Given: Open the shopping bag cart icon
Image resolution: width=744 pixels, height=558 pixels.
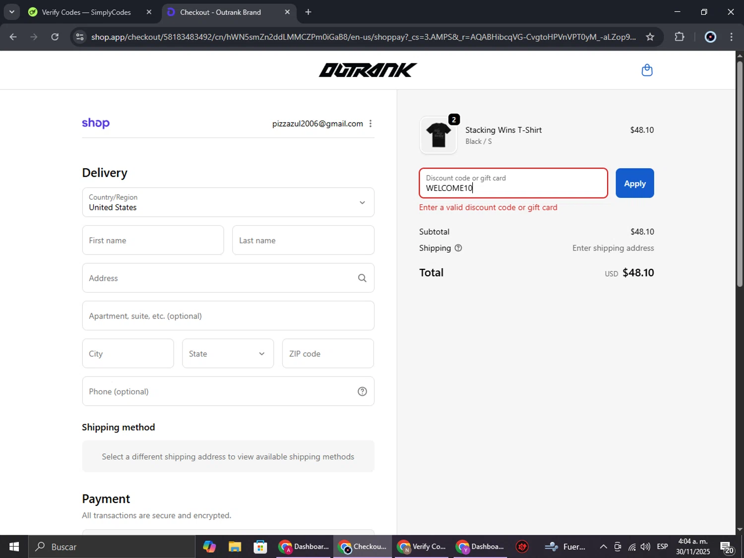Looking at the screenshot, I should pos(647,70).
